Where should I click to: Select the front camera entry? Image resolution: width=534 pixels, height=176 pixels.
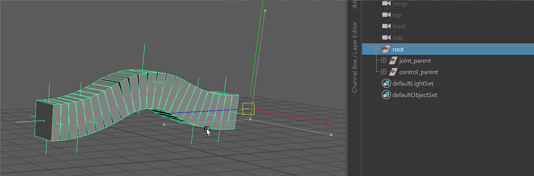point(399,26)
